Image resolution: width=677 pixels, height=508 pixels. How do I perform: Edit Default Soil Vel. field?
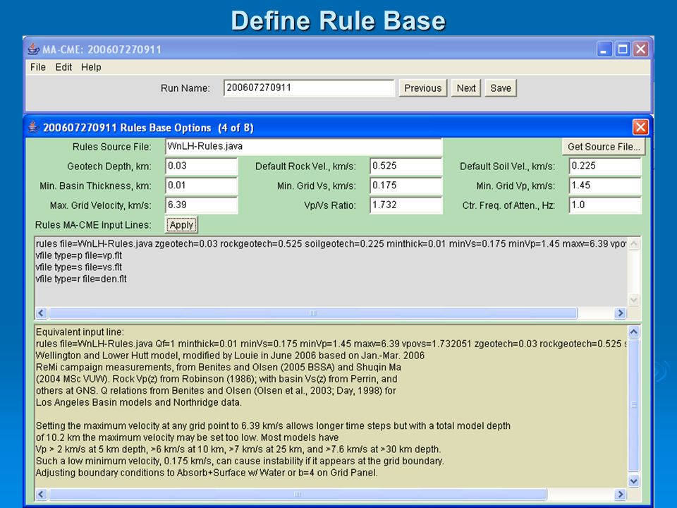[605, 166]
